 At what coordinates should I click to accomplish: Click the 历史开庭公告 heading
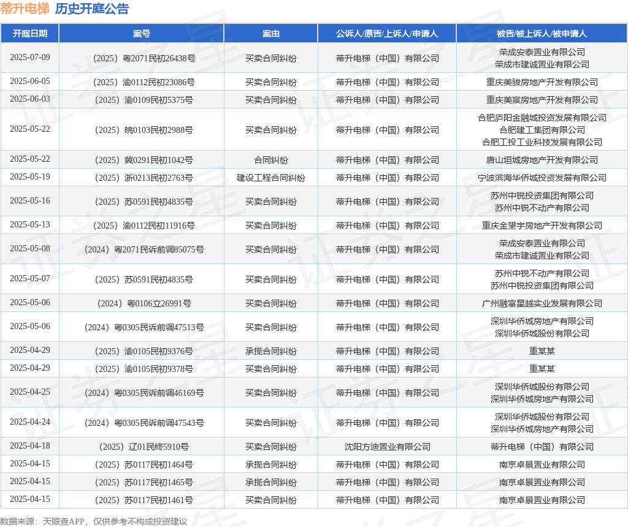[92, 9]
